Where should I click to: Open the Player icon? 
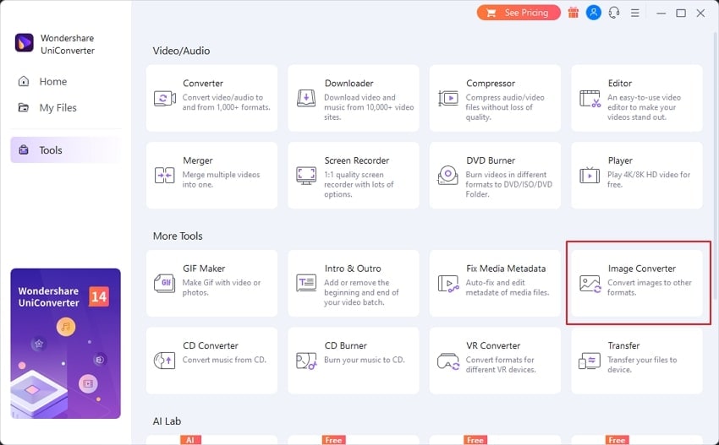click(x=590, y=176)
